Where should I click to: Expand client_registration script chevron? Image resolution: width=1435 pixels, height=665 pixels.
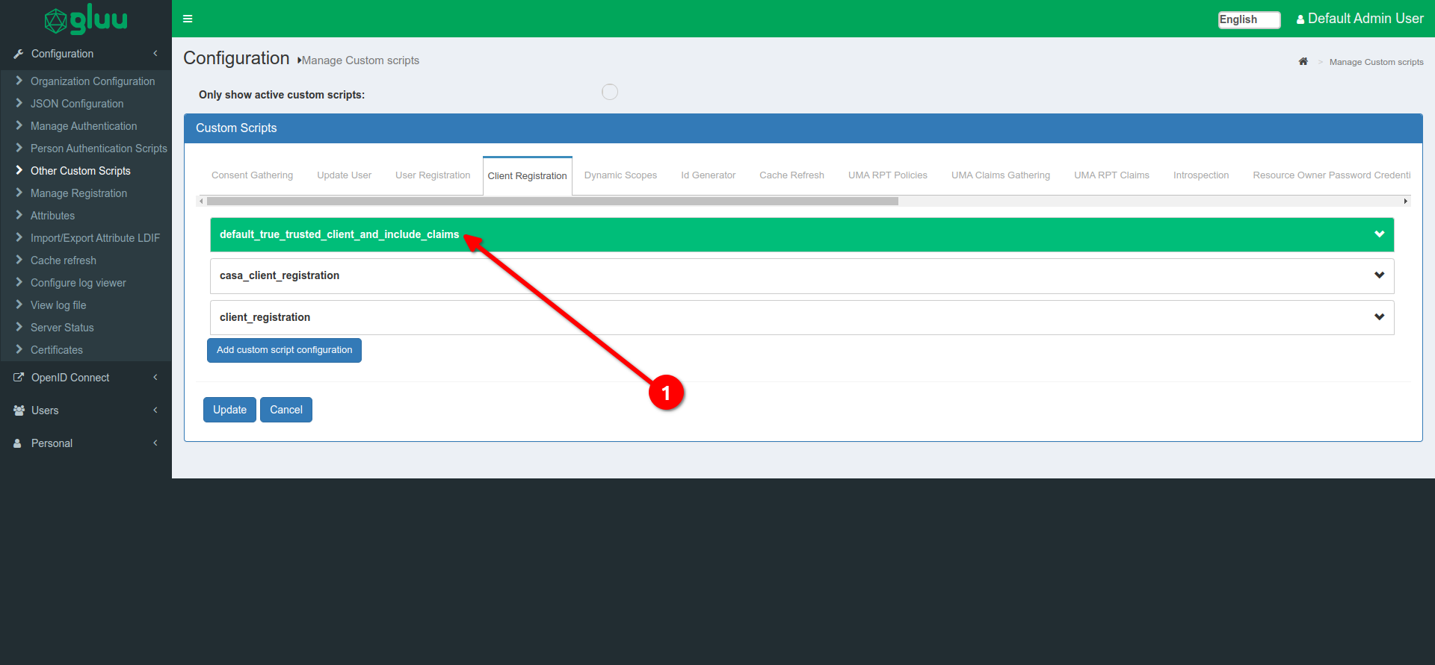click(1379, 317)
